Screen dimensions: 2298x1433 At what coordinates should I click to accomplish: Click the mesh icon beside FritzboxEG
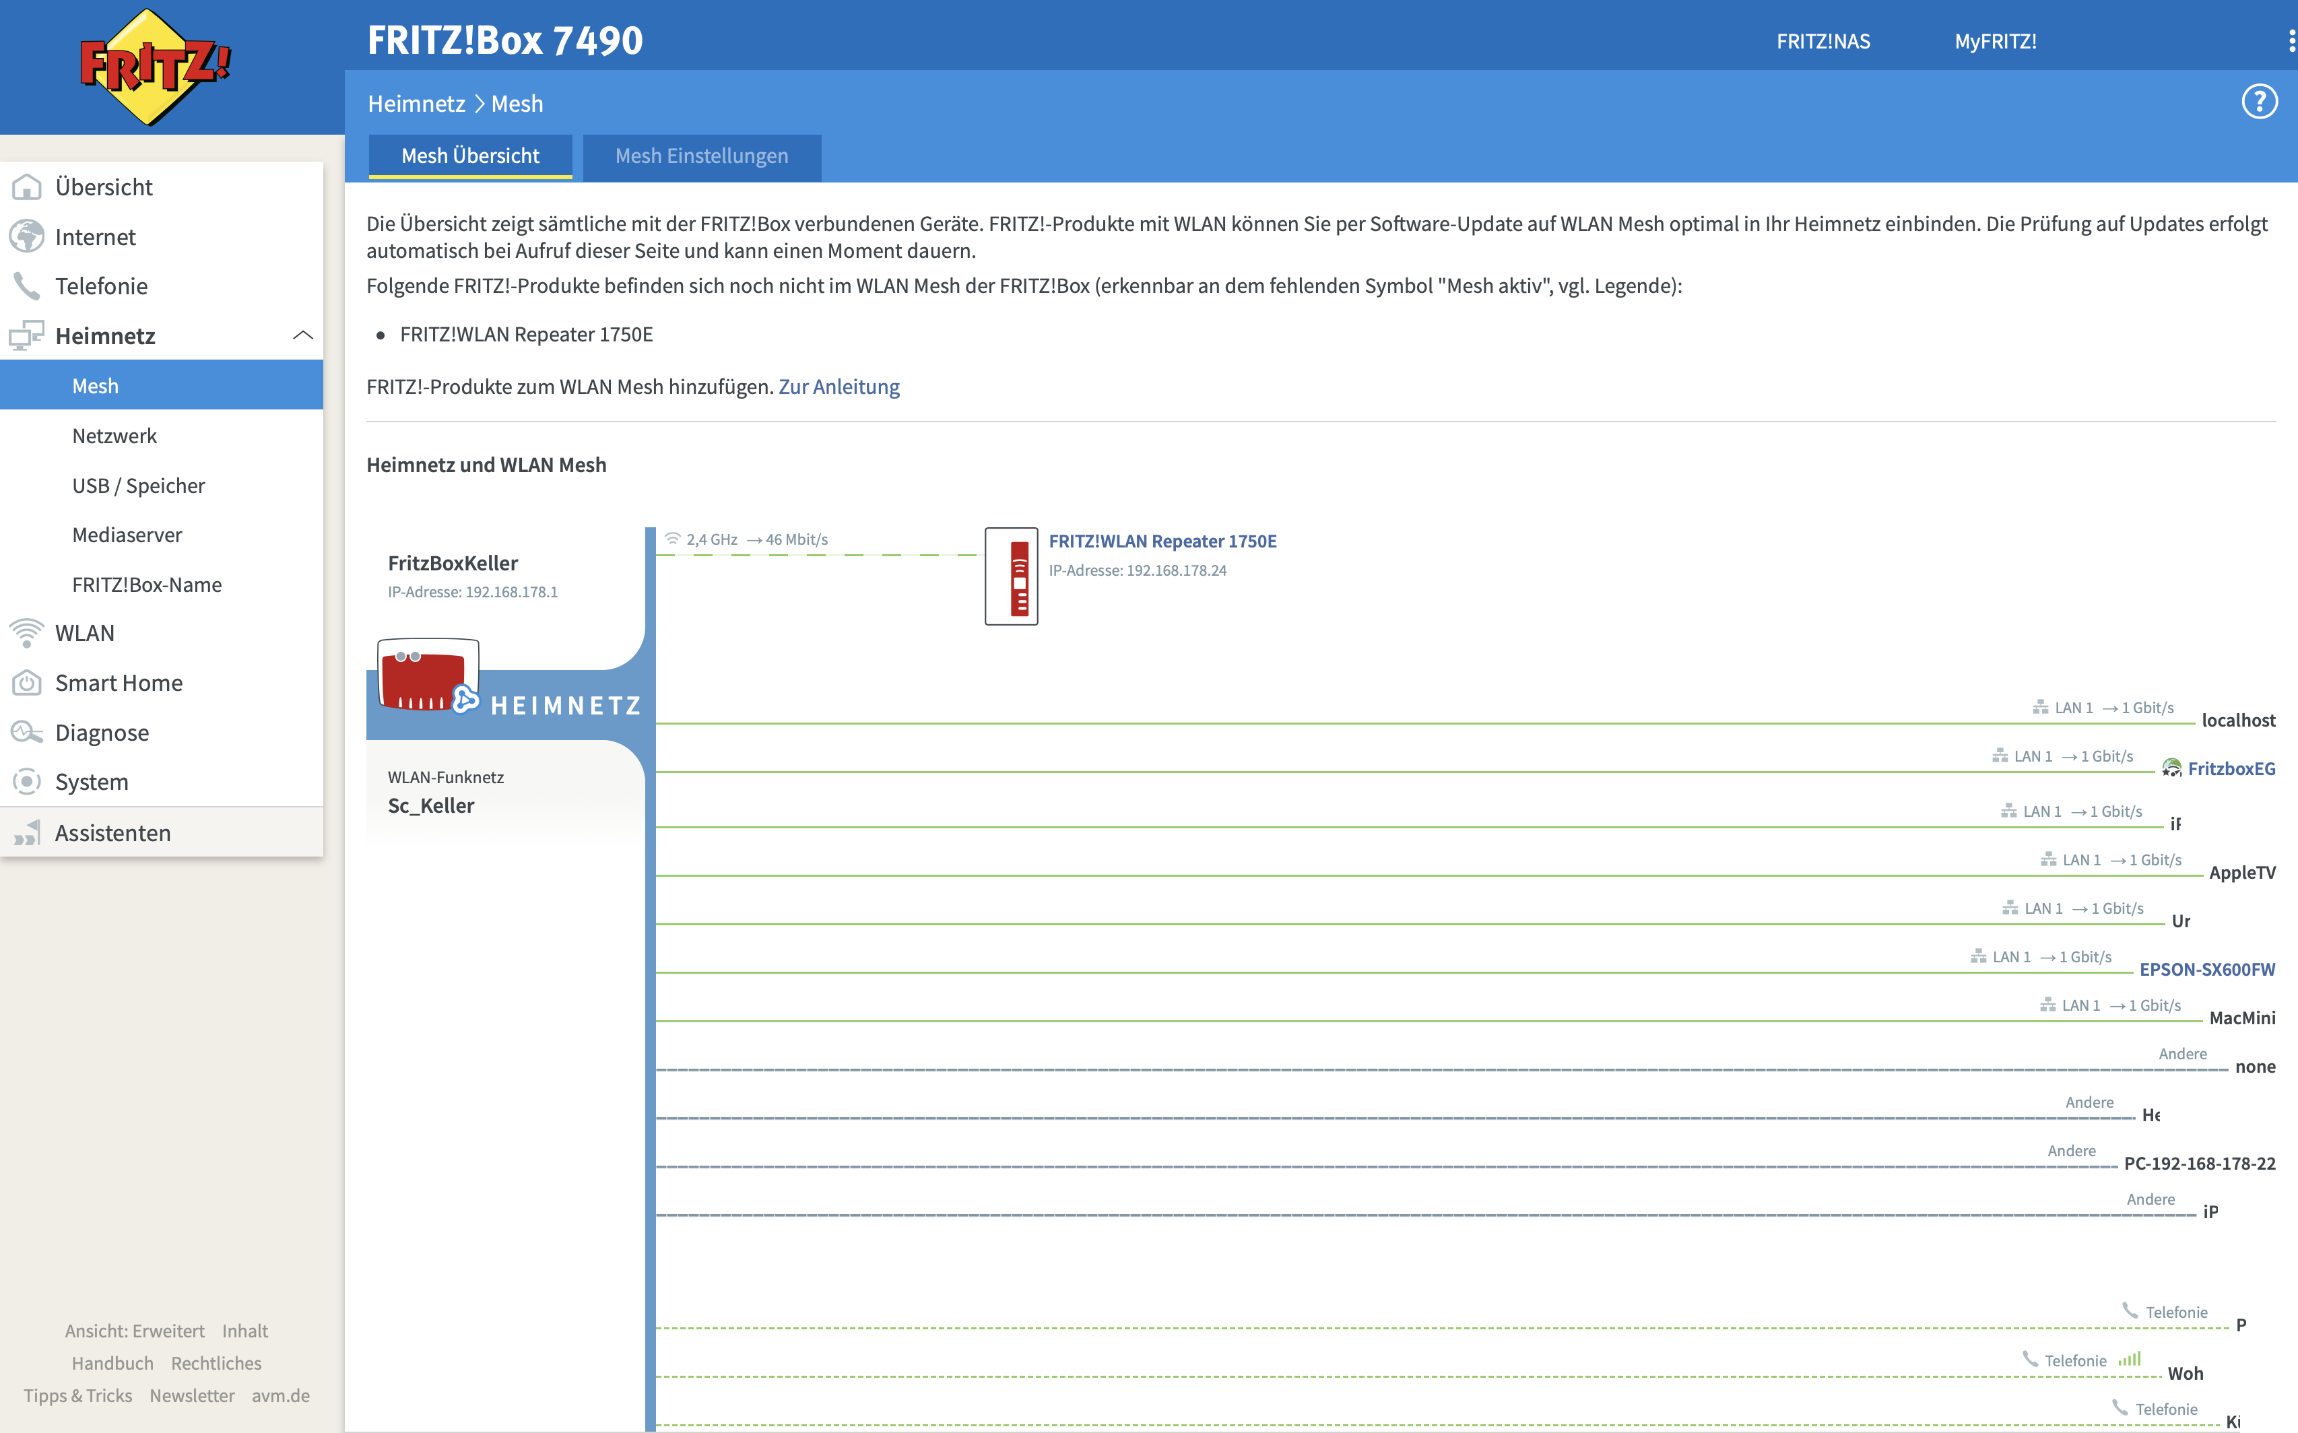tap(2171, 768)
